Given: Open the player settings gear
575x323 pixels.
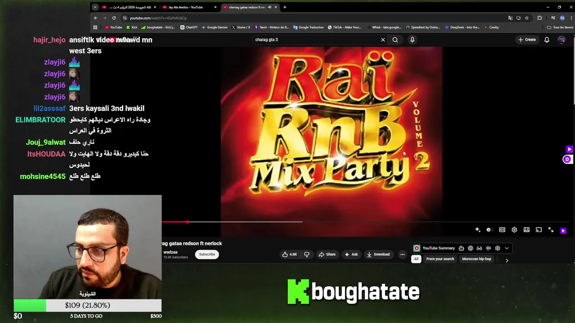Looking at the screenshot, I should click(x=514, y=230).
